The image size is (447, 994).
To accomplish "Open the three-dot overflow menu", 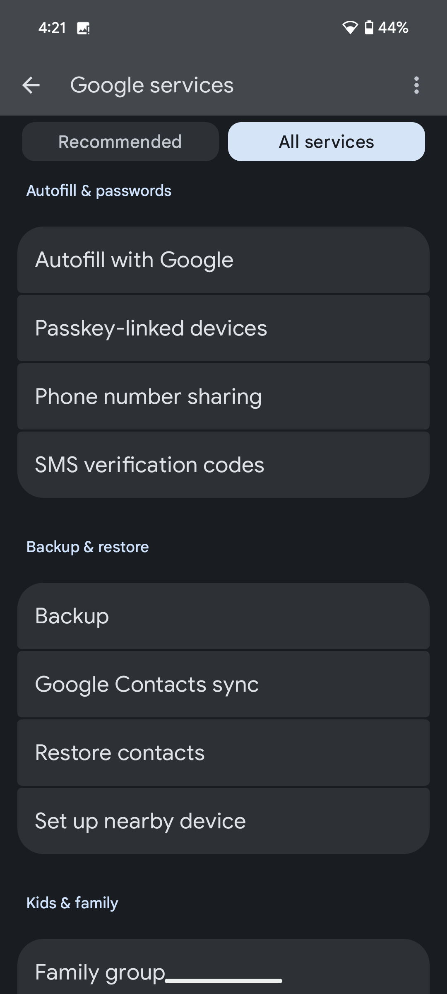I will click(416, 86).
